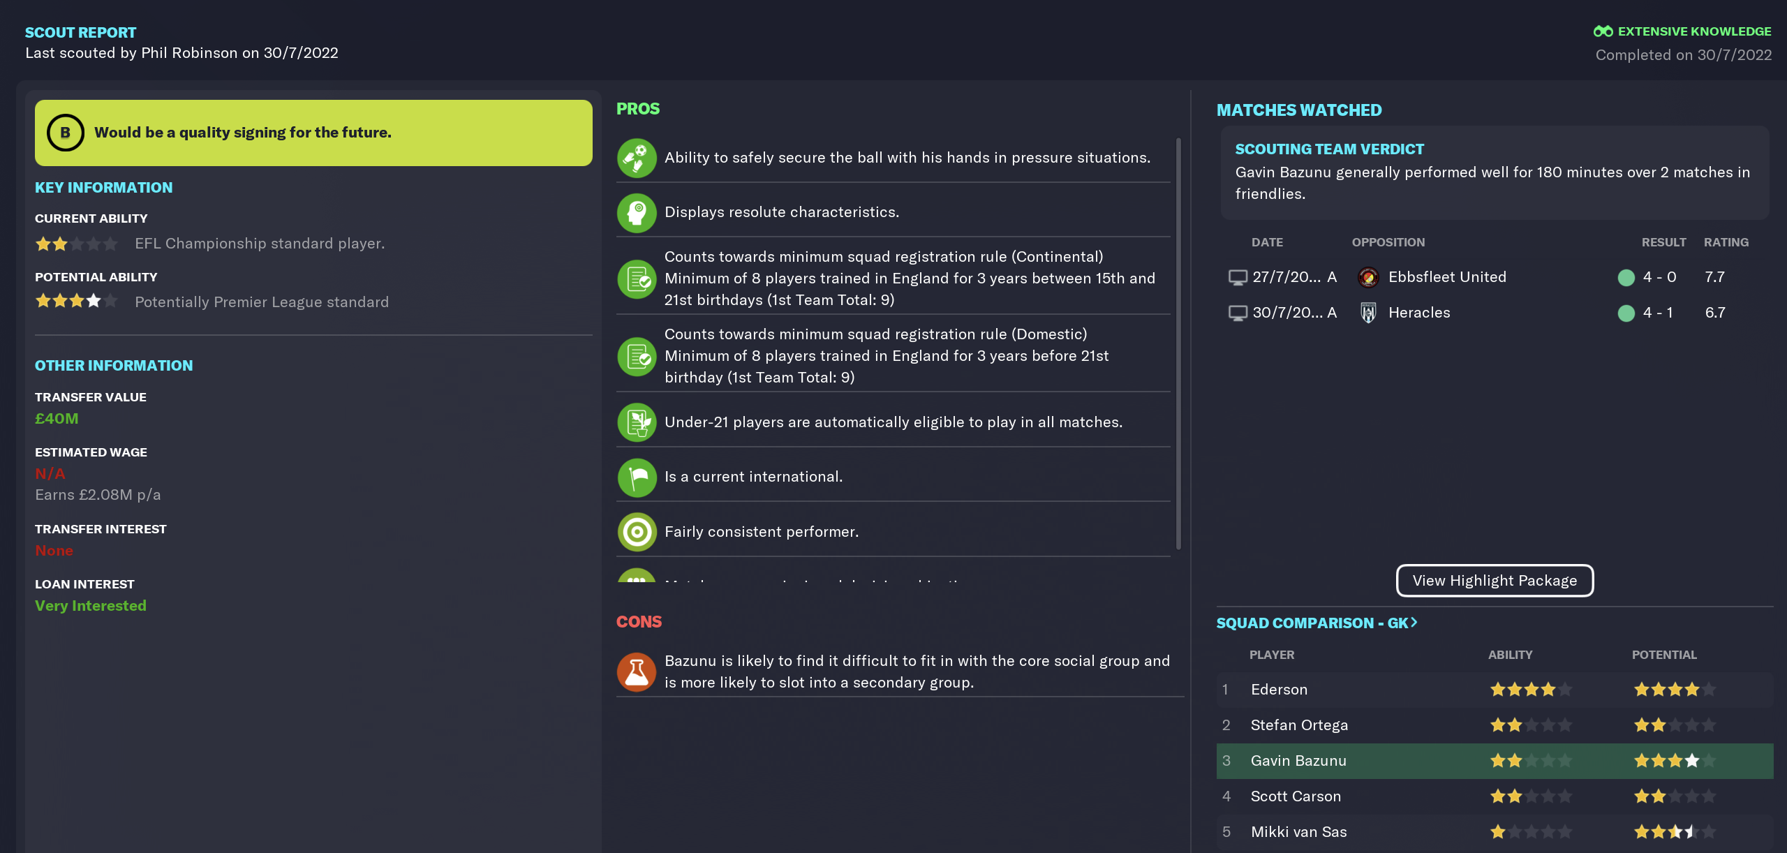Image resolution: width=1787 pixels, height=853 pixels.
Task: Click the Heracles club badge
Action: [1368, 313]
